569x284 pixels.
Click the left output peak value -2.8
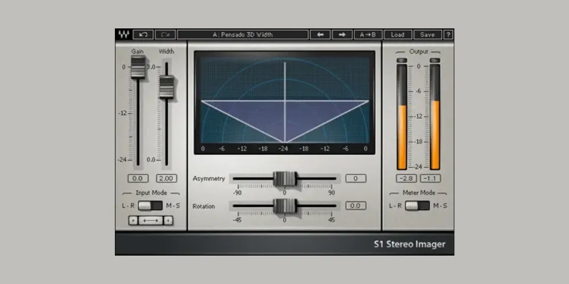(406, 178)
